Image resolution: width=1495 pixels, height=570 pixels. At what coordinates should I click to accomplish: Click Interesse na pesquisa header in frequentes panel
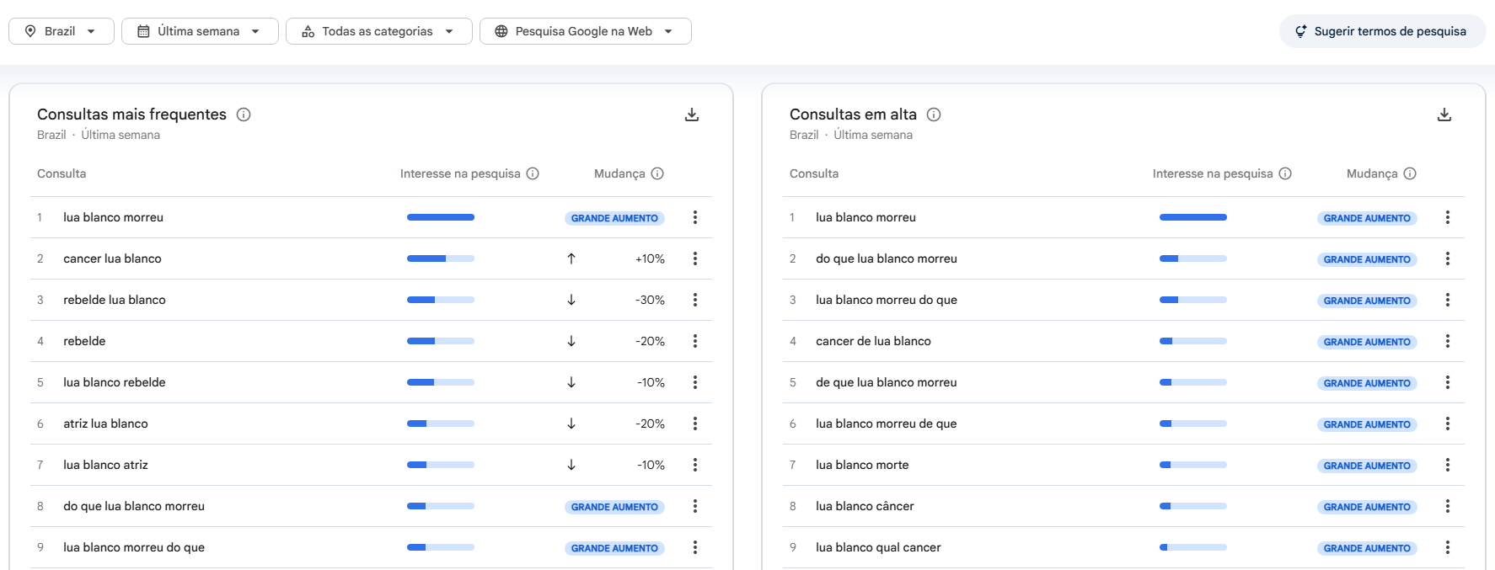click(460, 173)
